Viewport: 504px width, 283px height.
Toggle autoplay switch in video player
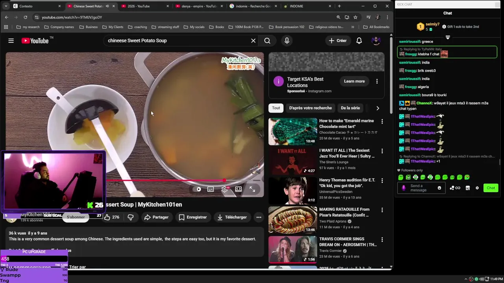pos(198,189)
